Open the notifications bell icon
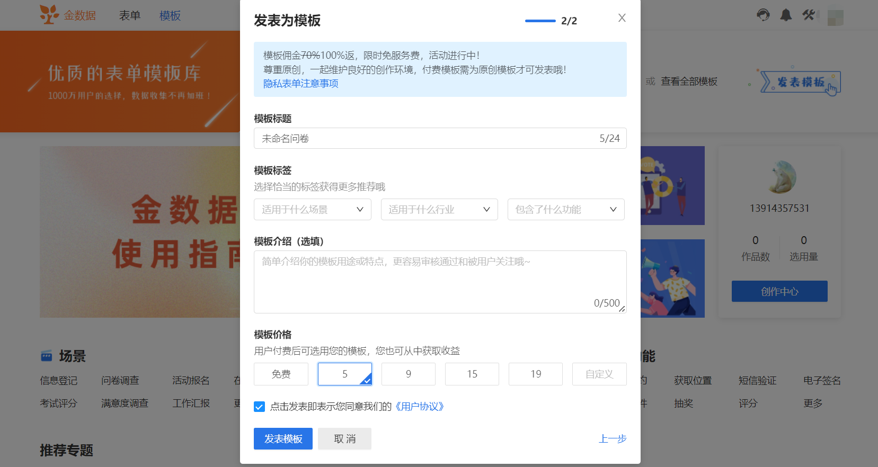The width and height of the screenshot is (878, 467). pyautogui.click(x=786, y=15)
